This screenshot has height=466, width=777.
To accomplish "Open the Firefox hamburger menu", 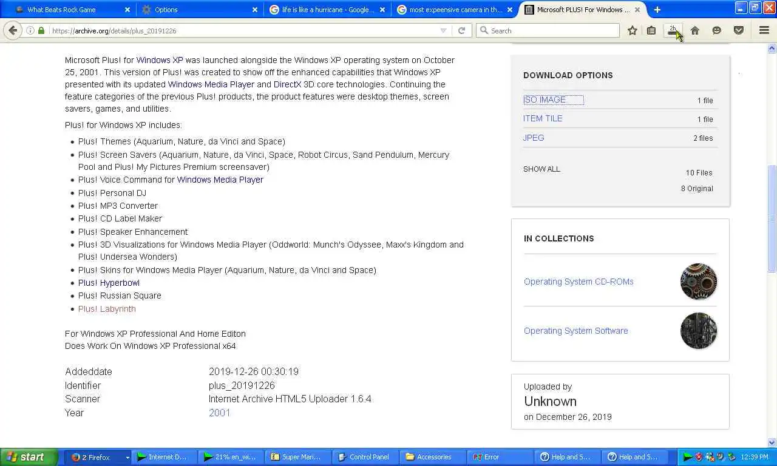I will point(764,30).
